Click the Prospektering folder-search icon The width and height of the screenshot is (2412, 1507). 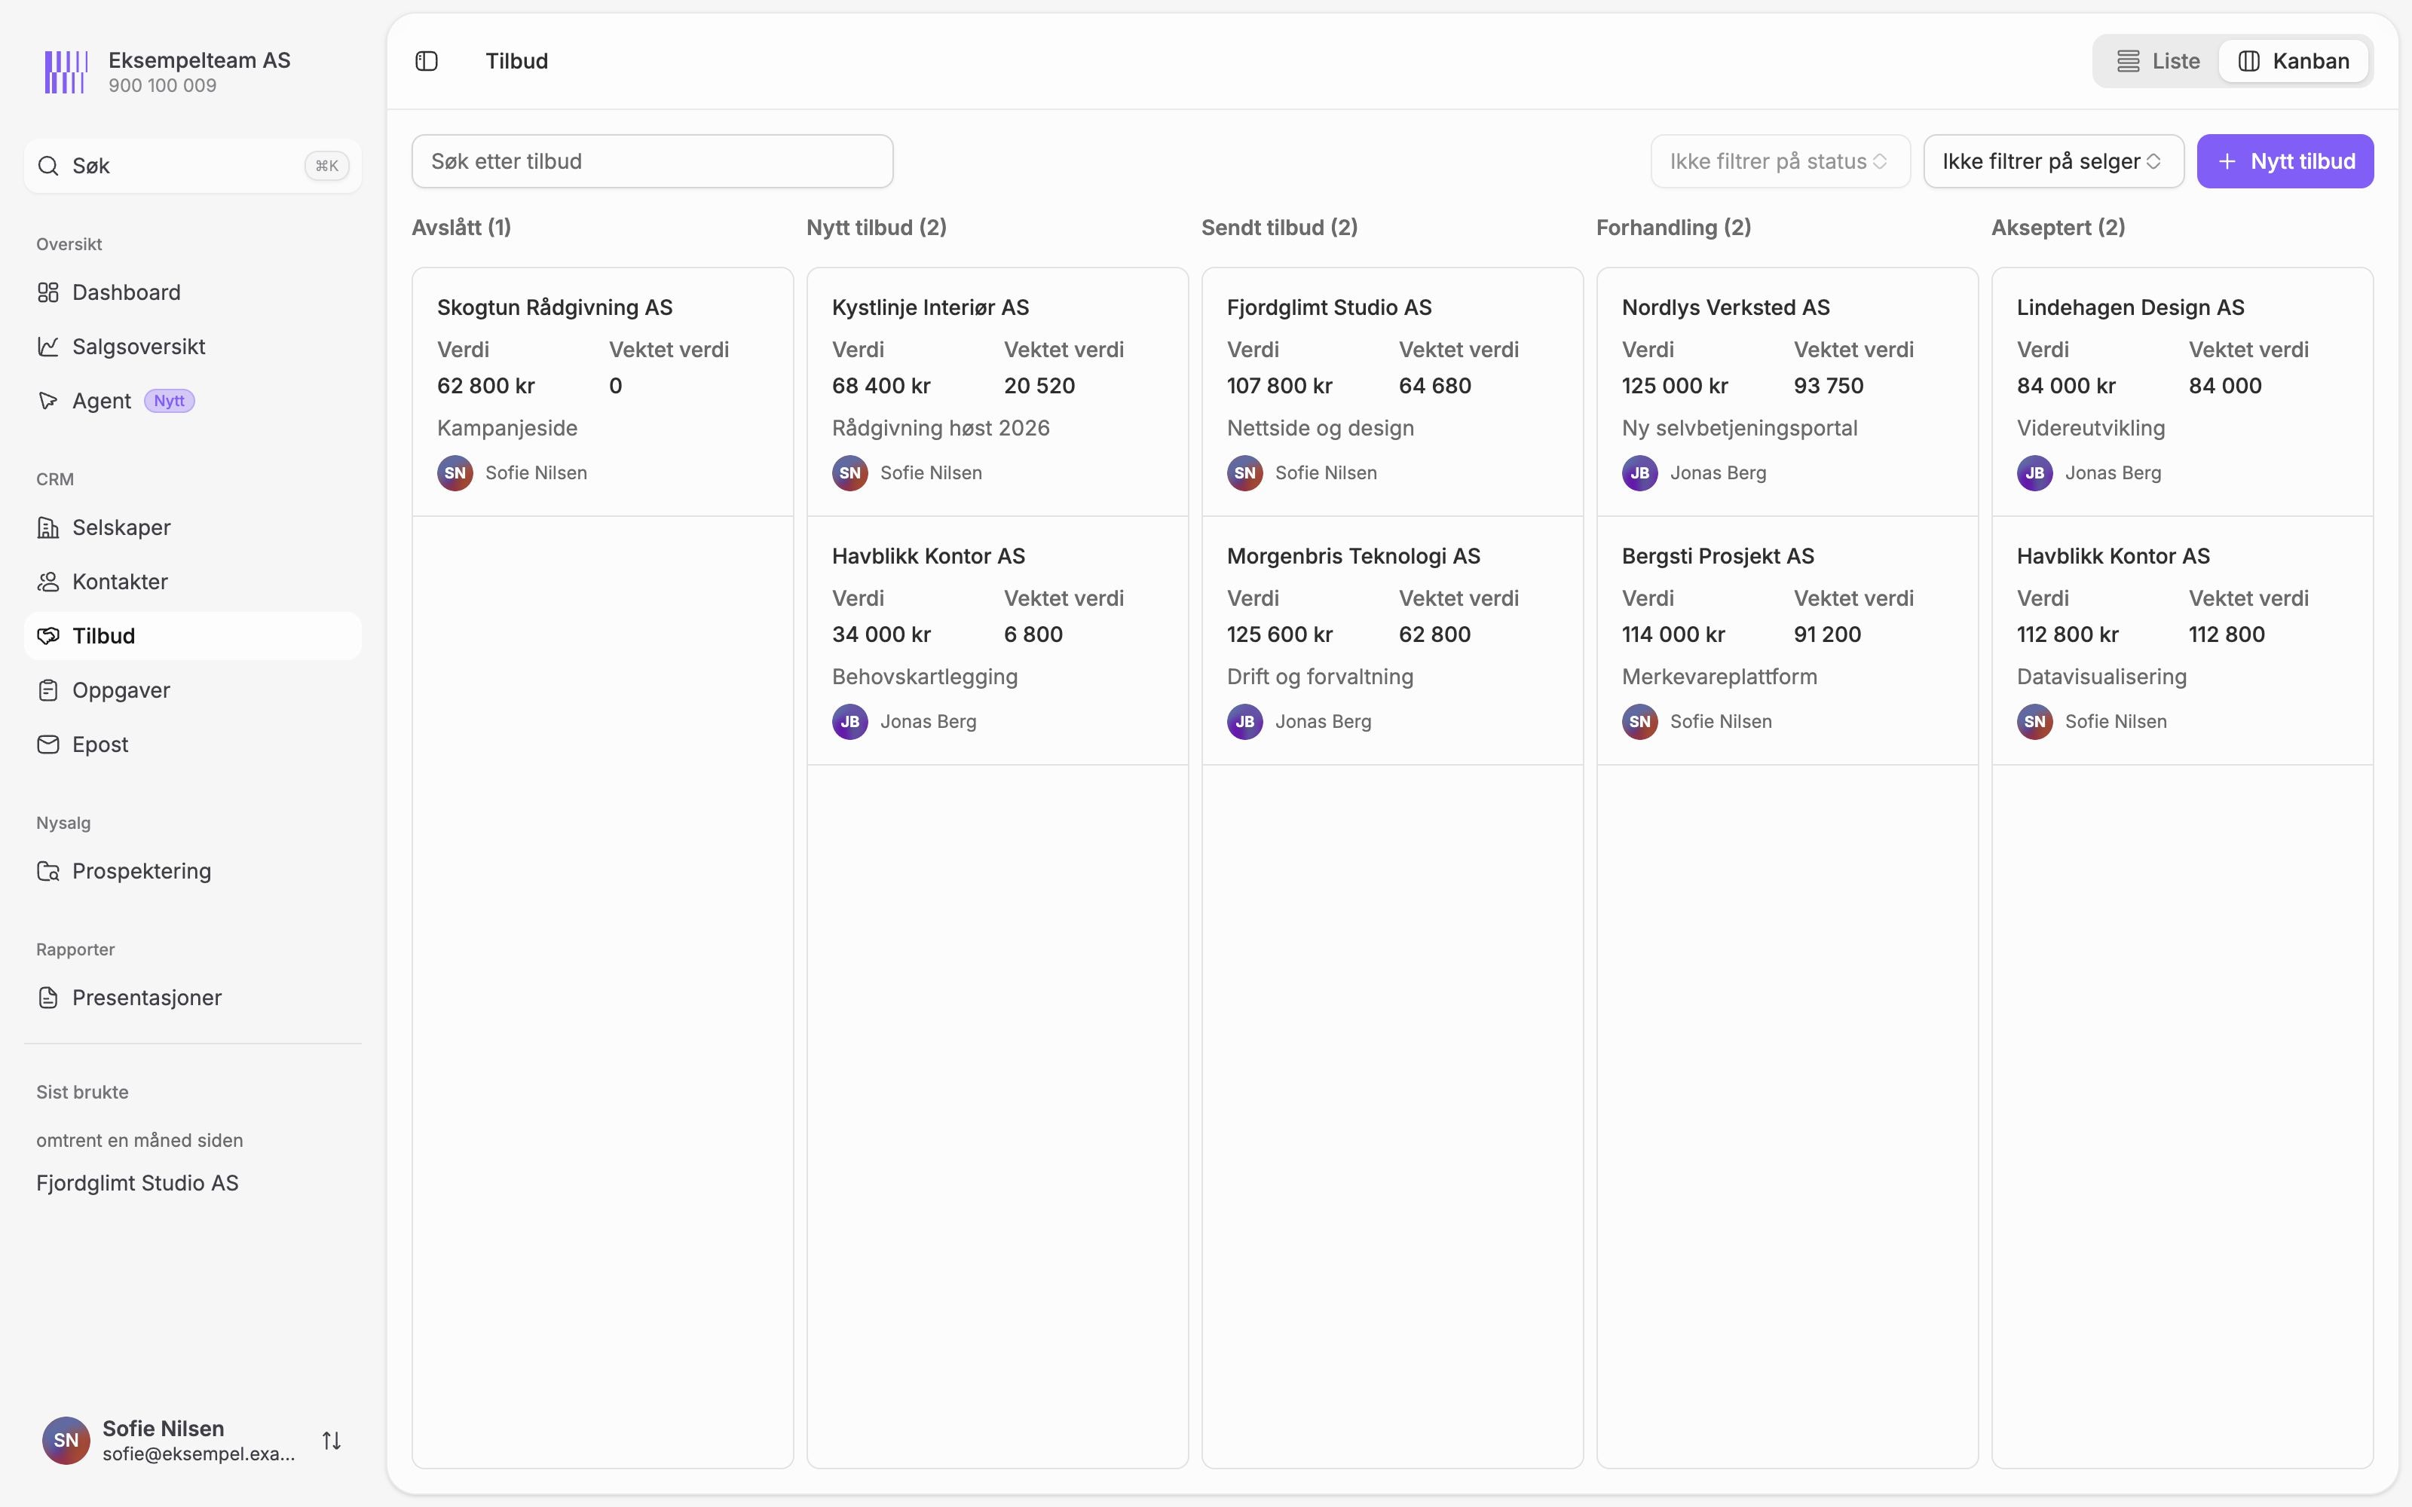click(47, 871)
